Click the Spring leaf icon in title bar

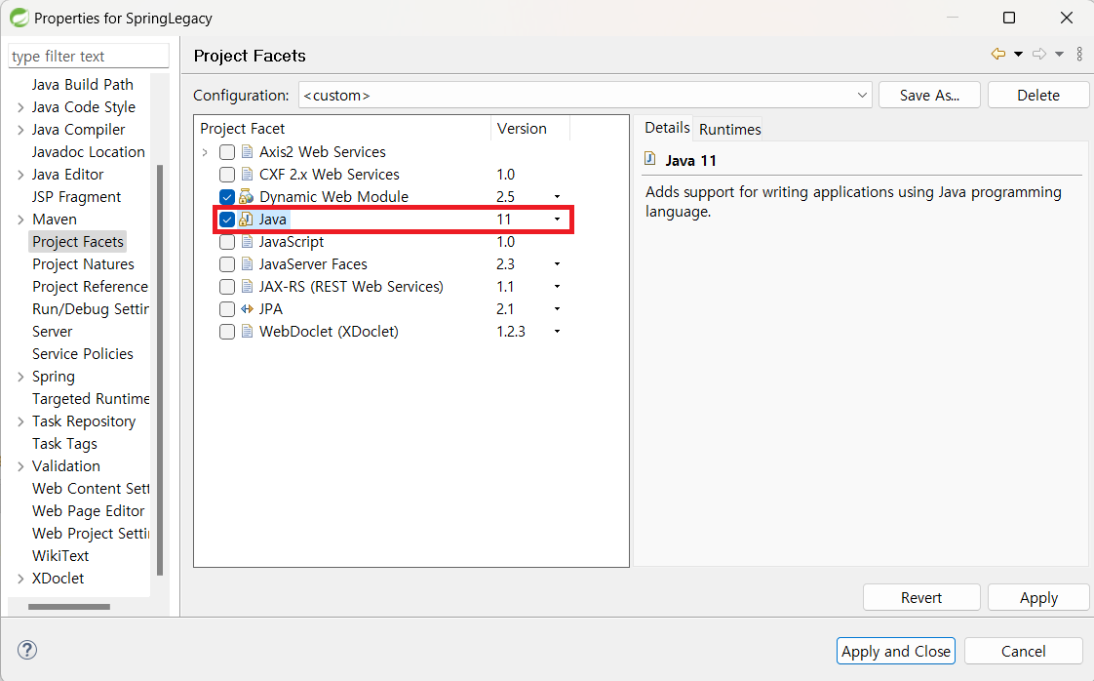pyautogui.click(x=19, y=18)
